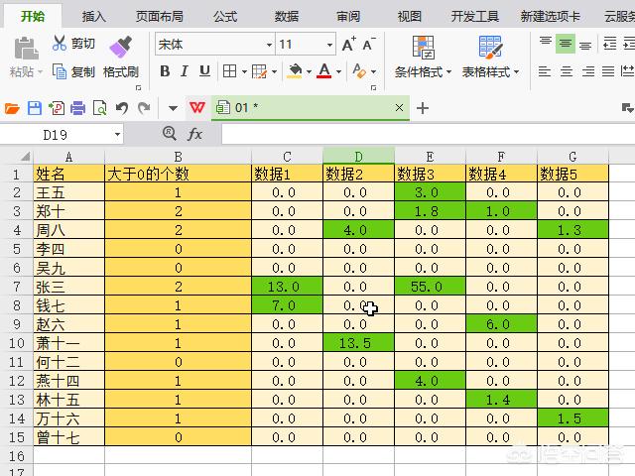Viewport: 635px width, 476px height.
Task: Click the select-all corner triangle
Action: pos(24,157)
